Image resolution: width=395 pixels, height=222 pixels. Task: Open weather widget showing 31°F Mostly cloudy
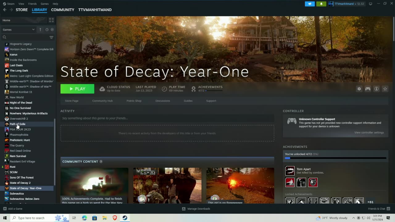pyautogui.click(x=332, y=218)
